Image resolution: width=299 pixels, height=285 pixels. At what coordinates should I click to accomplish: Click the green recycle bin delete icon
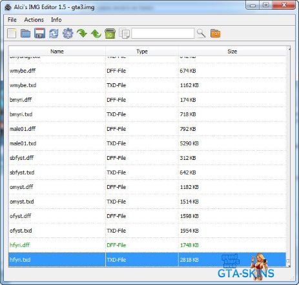coord(110,34)
